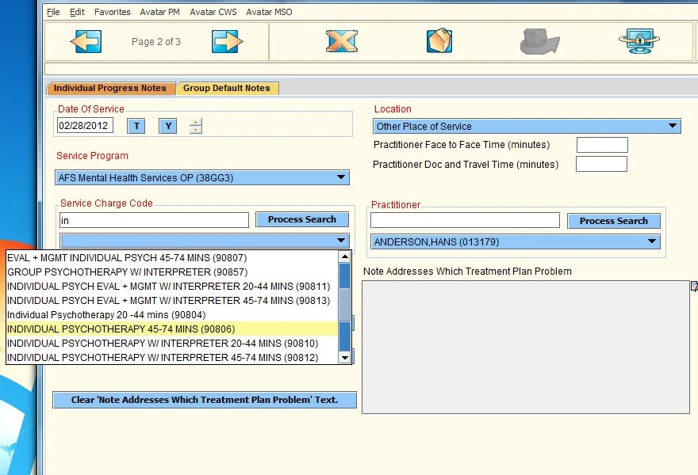Viewport: 698px width, 475px height.
Task: Click the clipboard submit icon on toolbar
Action: click(x=438, y=40)
